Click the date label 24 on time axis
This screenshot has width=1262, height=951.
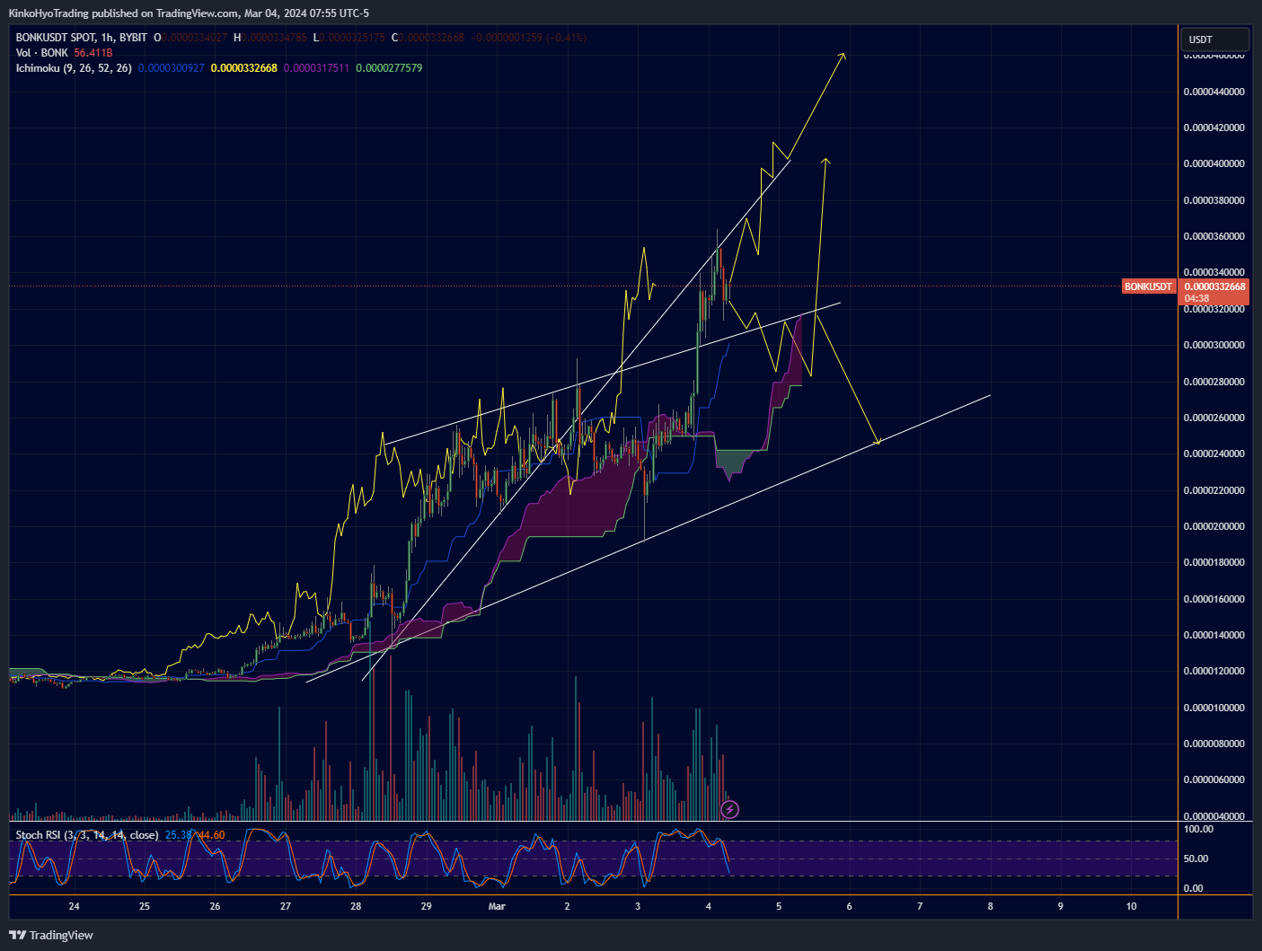pyautogui.click(x=74, y=906)
